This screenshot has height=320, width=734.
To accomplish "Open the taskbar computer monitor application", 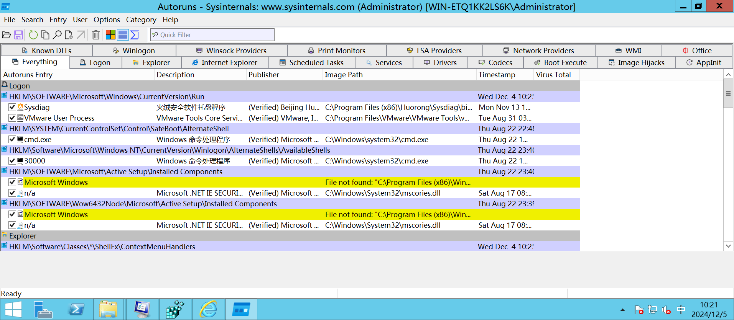I will (x=142, y=309).
